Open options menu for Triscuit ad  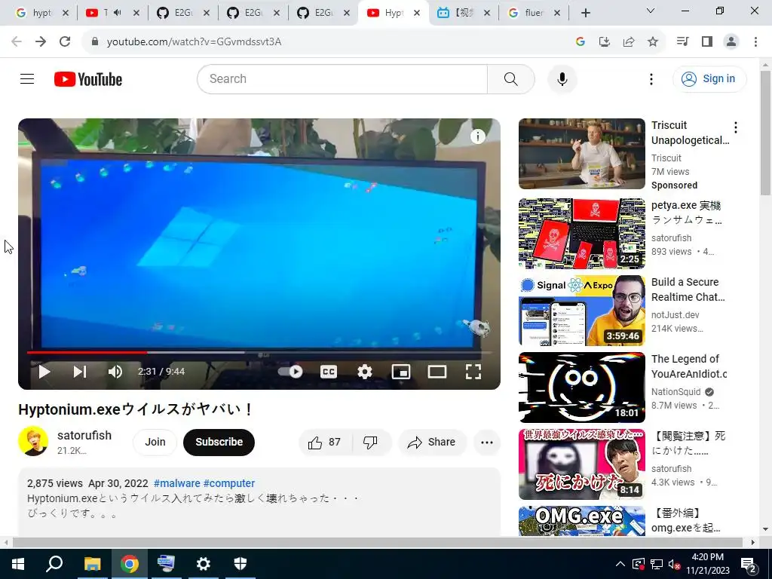(736, 127)
